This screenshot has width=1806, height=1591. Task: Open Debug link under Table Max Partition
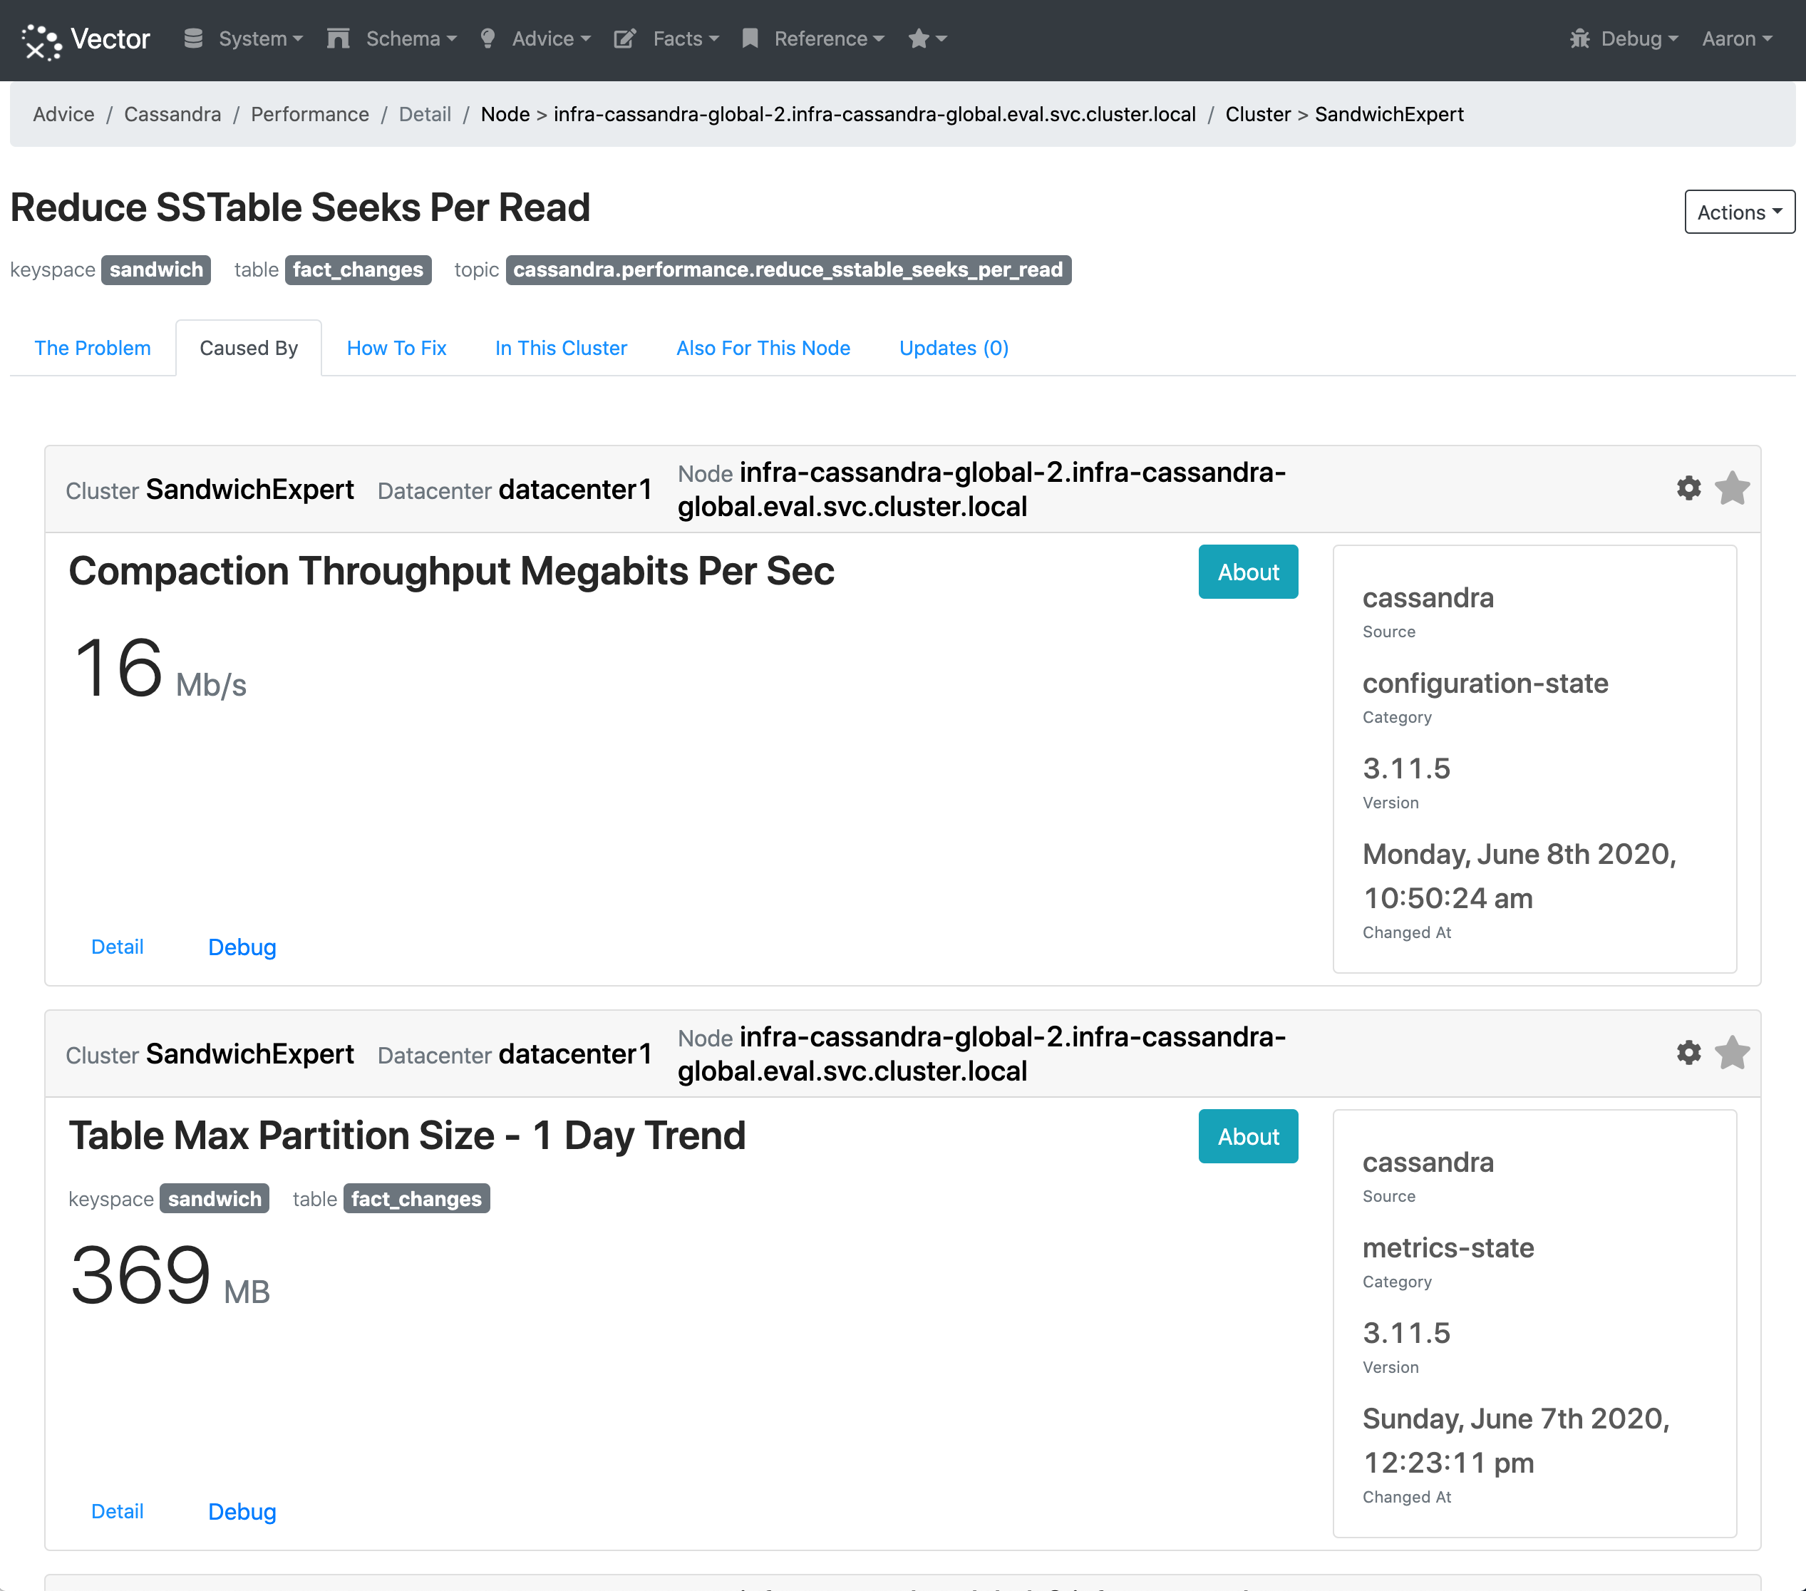pyautogui.click(x=242, y=1511)
